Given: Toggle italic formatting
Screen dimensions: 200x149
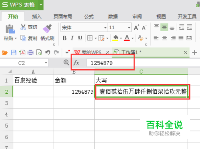Looking at the screenshot, I should [x=72, y=38].
